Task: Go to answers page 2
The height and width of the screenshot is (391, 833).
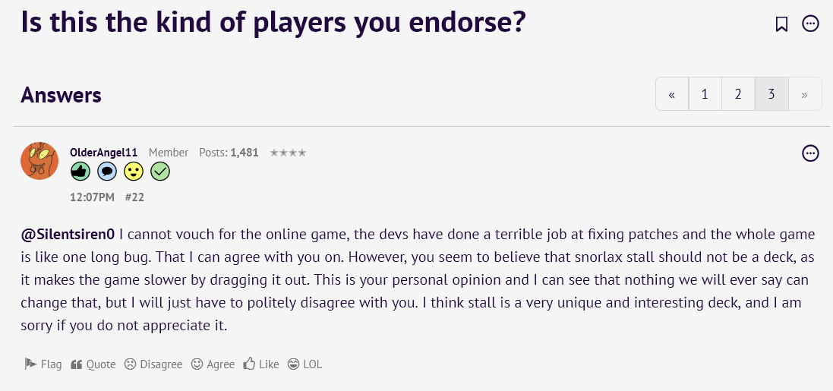Action: pyautogui.click(x=738, y=94)
